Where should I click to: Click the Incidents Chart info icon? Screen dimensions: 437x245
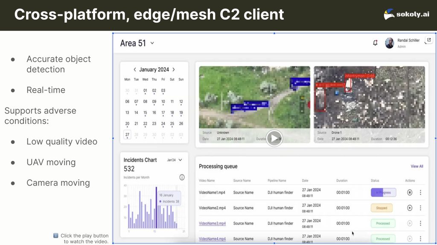(182, 177)
